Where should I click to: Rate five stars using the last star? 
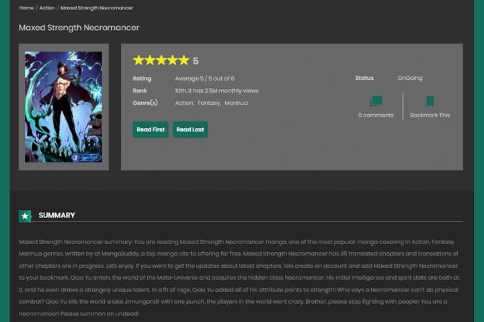(184, 60)
